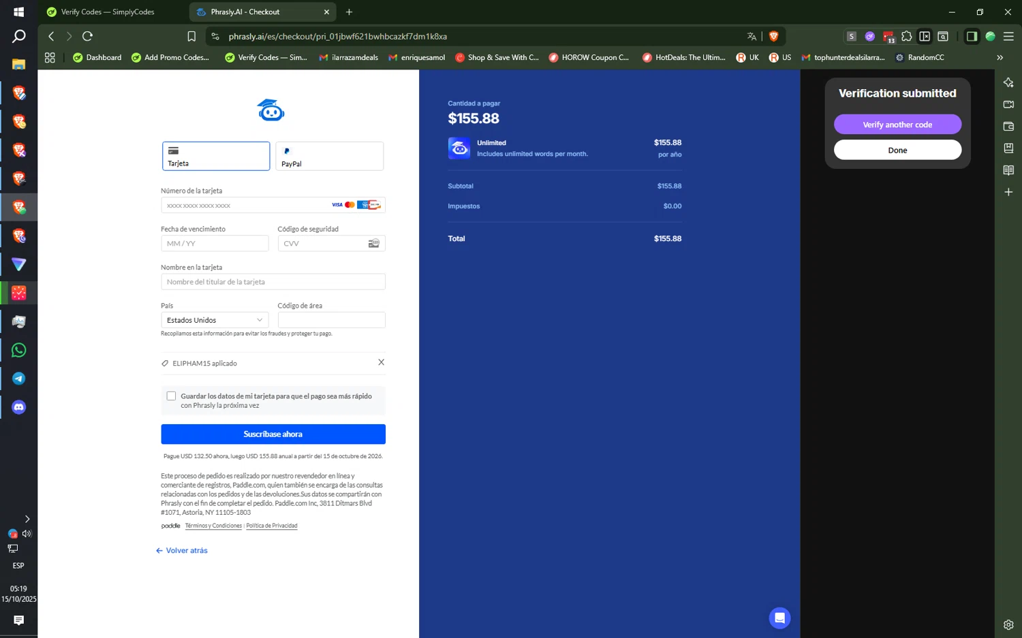1022x638 pixels.
Task: Show more bookmarks with double chevron
Action: pyautogui.click(x=1000, y=58)
